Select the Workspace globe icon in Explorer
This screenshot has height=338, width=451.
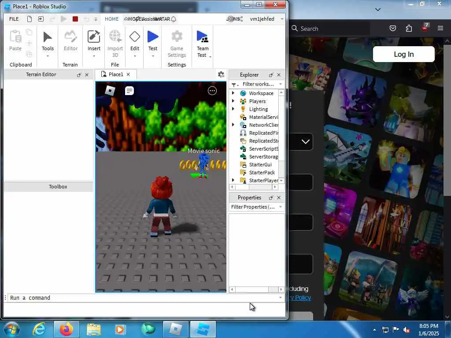pyautogui.click(x=243, y=93)
